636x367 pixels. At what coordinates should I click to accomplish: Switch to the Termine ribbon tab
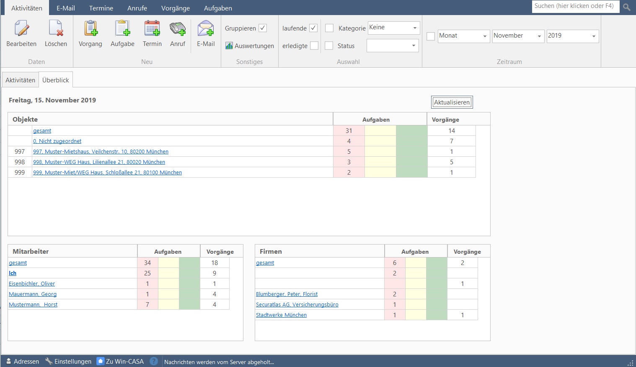(x=101, y=8)
